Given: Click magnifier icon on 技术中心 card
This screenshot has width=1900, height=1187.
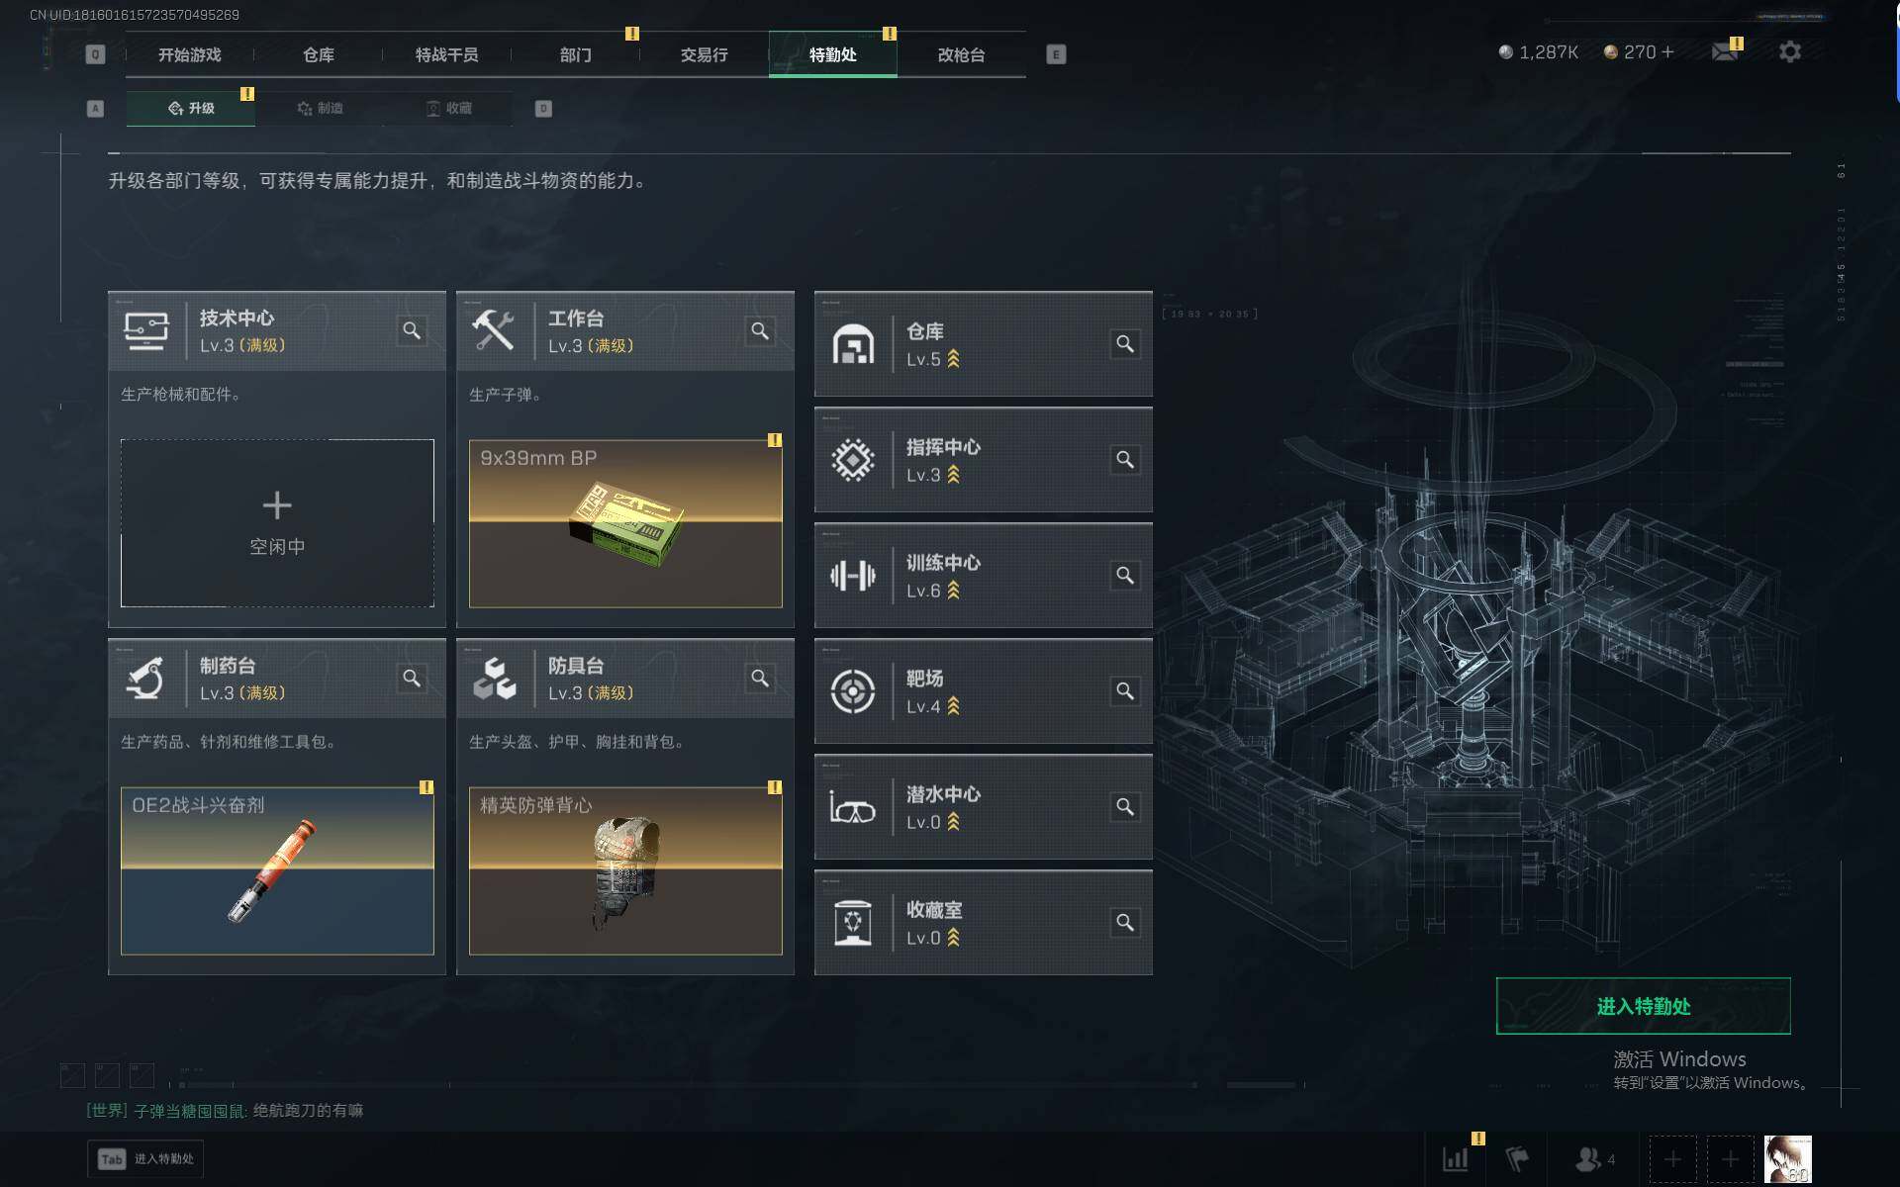Looking at the screenshot, I should coord(412,330).
